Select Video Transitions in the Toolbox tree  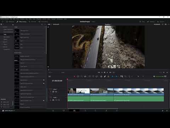point(8,30)
